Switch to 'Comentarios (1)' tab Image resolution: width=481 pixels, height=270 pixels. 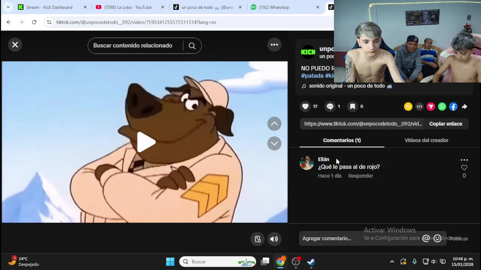pyautogui.click(x=342, y=140)
